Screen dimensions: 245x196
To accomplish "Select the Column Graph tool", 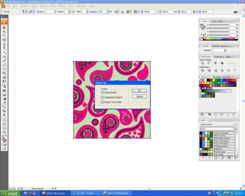I will click(4, 90).
